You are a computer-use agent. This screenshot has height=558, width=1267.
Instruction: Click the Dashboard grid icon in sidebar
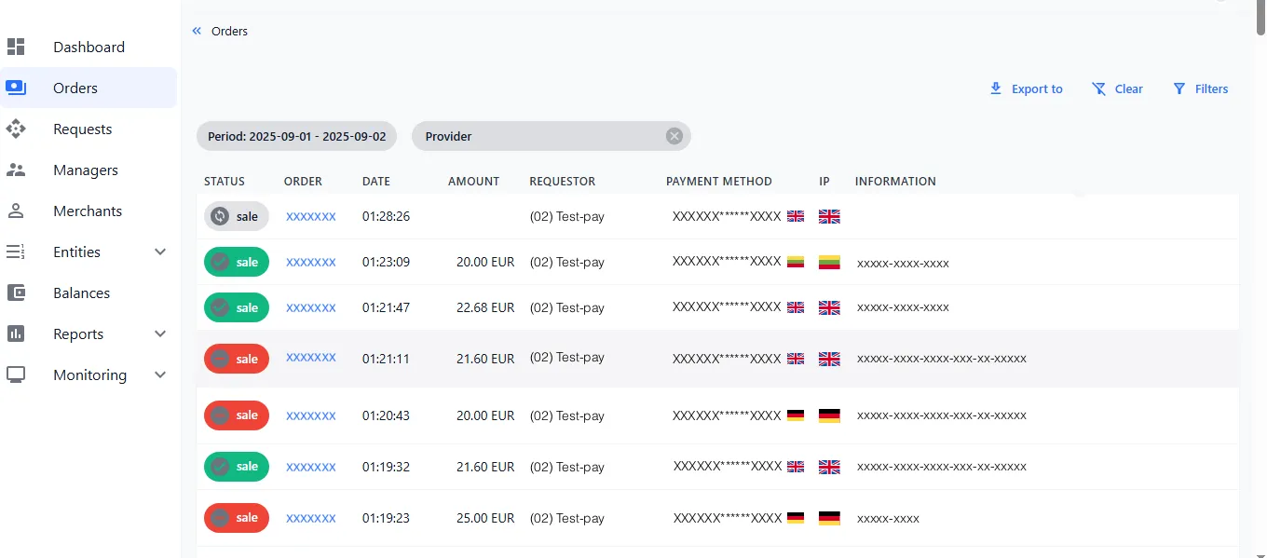click(16, 47)
